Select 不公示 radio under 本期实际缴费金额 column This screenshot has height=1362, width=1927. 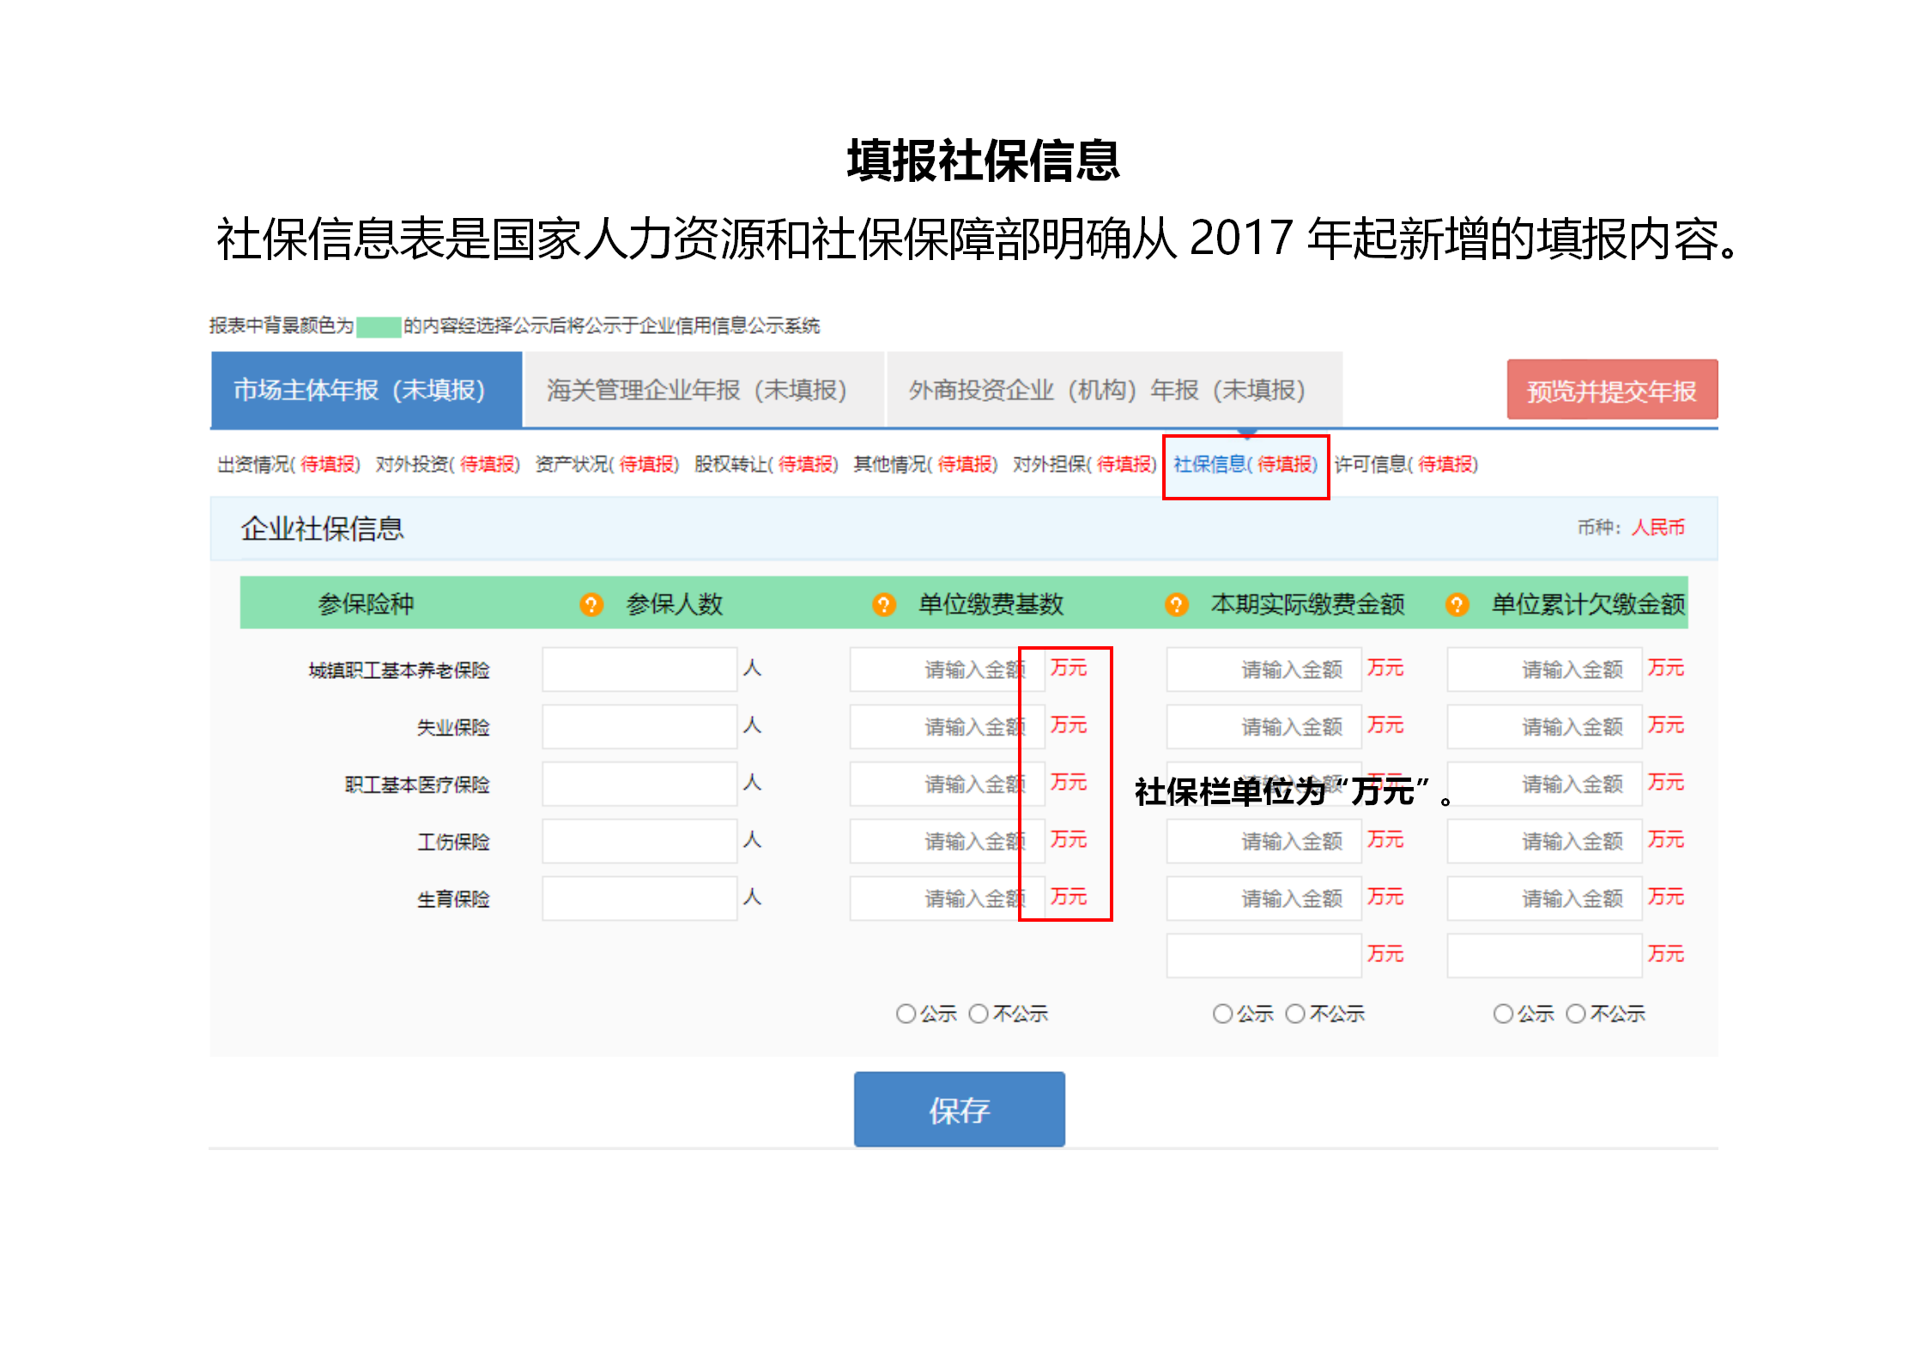point(1294,1014)
